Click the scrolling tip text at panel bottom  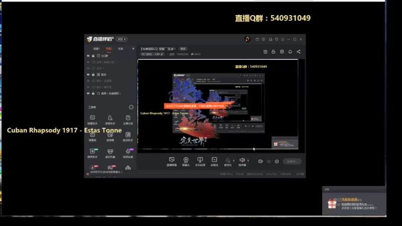coord(107,172)
